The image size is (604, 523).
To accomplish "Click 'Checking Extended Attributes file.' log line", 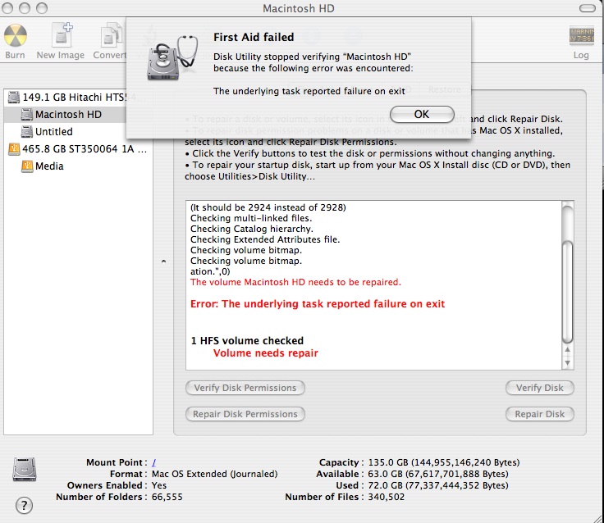I will click(265, 239).
